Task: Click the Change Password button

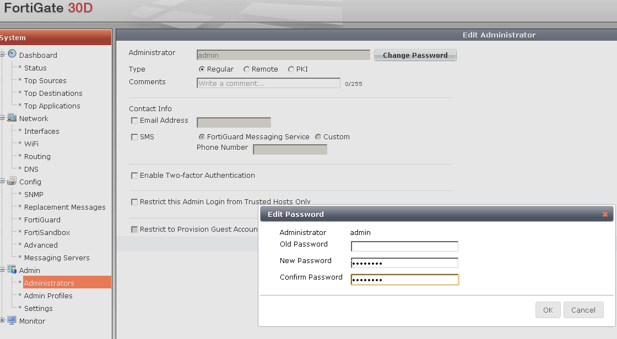Action: point(415,55)
